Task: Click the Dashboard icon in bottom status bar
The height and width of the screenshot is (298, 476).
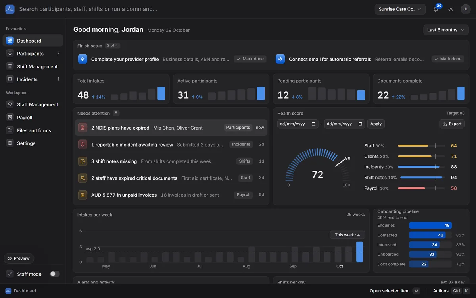Action: pyautogui.click(x=8, y=291)
